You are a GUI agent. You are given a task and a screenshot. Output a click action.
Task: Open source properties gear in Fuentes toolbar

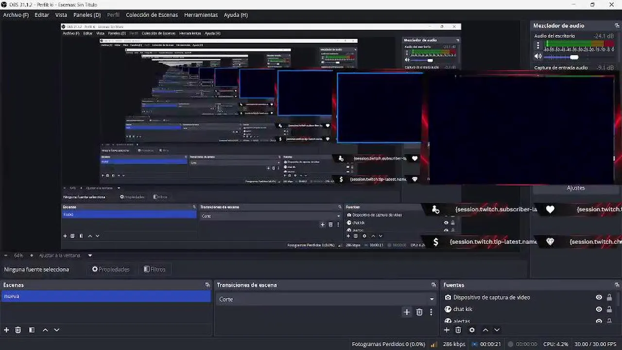pyautogui.click(x=472, y=330)
